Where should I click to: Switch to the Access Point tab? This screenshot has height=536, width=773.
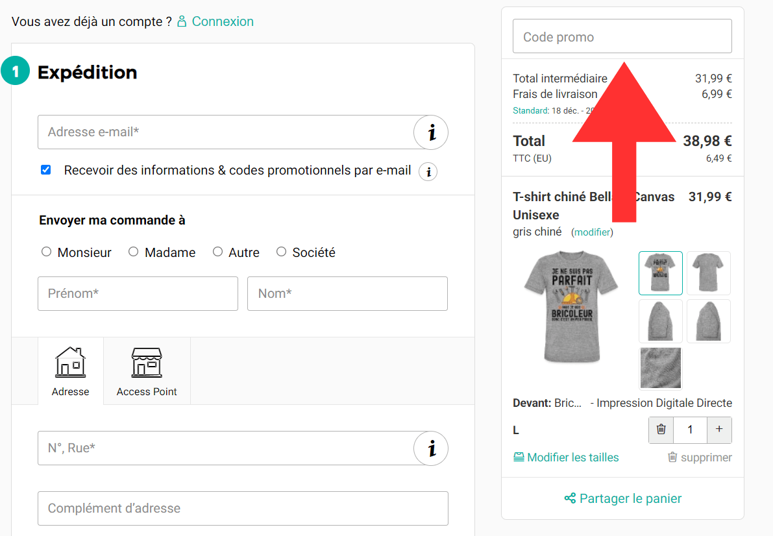coord(147,371)
